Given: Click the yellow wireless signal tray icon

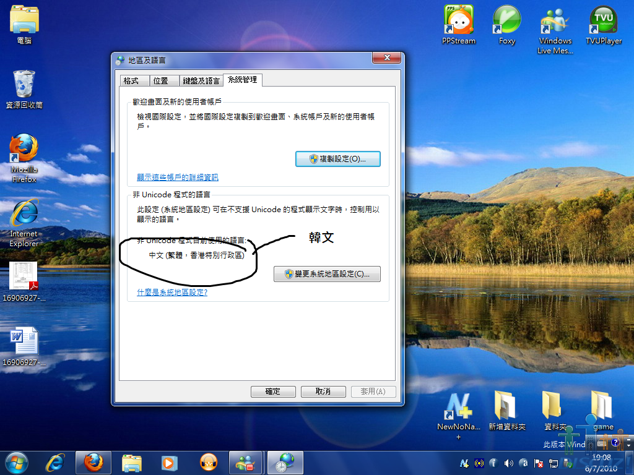Looking at the screenshot, I should [x=479, y=463].
